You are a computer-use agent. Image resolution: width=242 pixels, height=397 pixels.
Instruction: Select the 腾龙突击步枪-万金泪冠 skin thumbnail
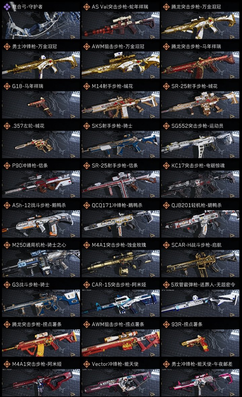200,25
